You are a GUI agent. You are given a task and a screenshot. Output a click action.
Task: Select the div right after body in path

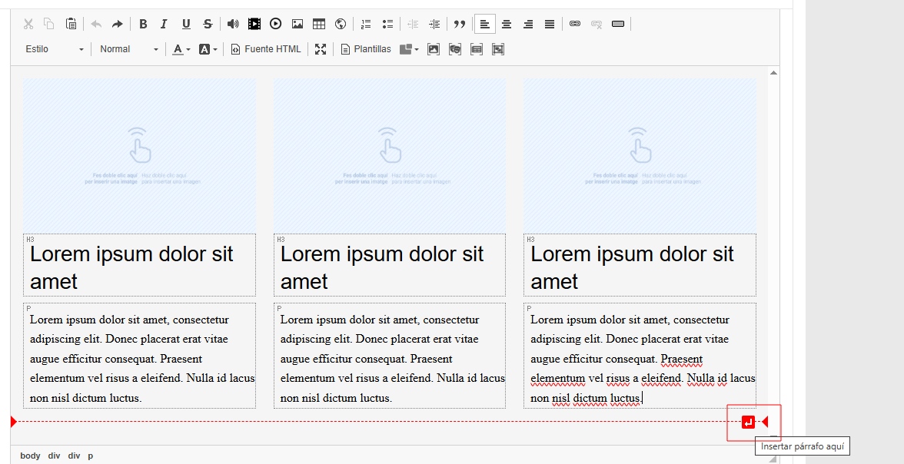[54, 456]
